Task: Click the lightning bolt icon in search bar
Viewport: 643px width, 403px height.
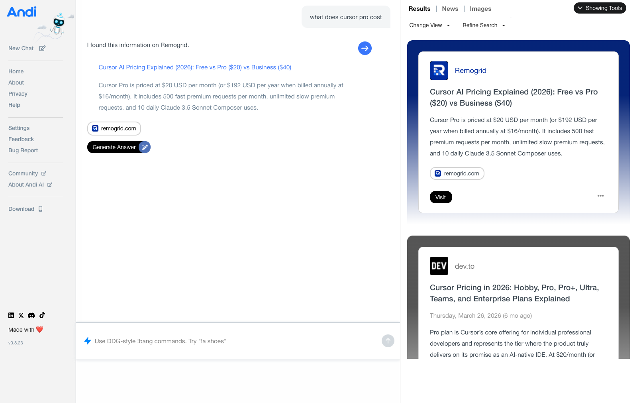Action: click(88, 341)
